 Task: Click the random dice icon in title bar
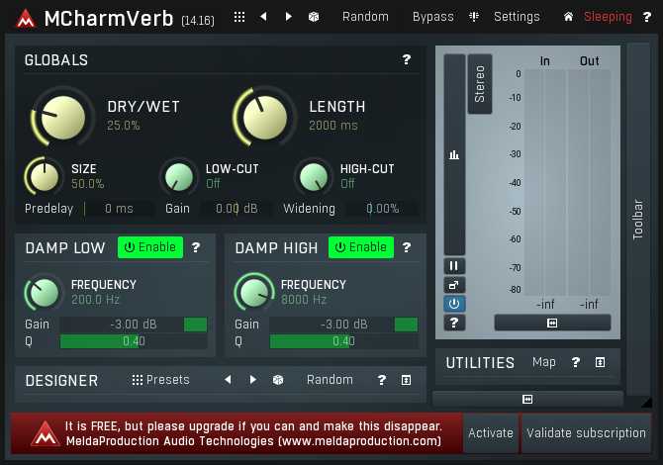[x=314, y=17]
